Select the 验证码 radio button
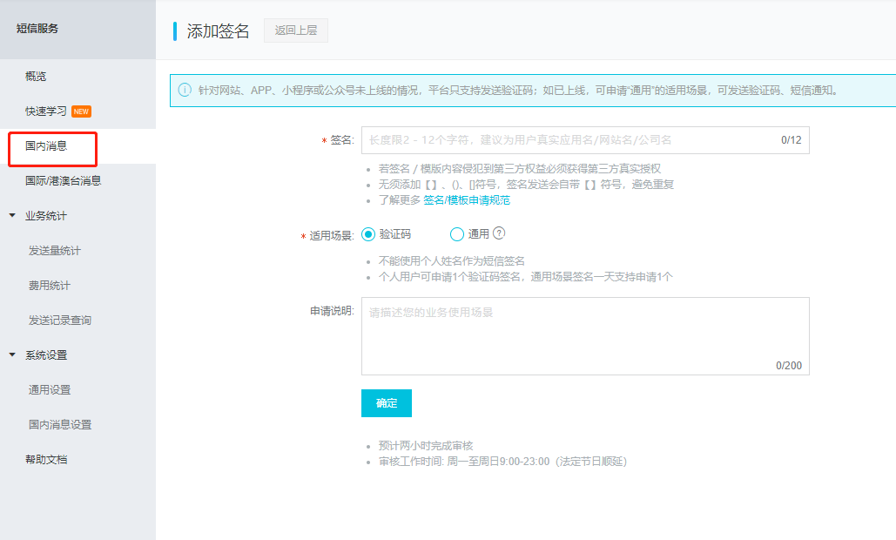896x540 pixels. click(x=368, y=233)
